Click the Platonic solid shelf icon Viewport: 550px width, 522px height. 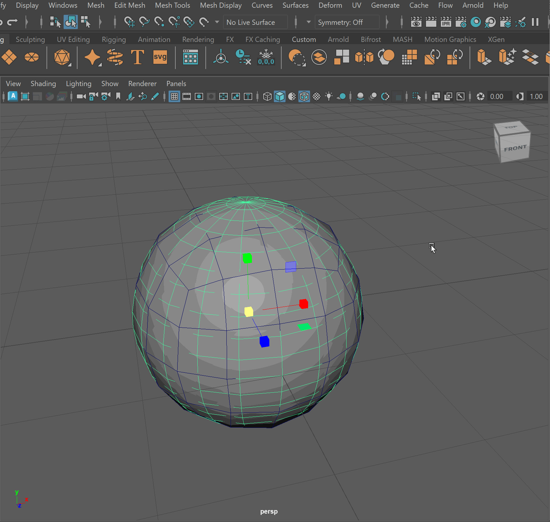[62, 57]
